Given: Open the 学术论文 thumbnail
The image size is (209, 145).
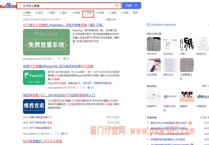Looking at the screenshot, I should coord(154,44).
